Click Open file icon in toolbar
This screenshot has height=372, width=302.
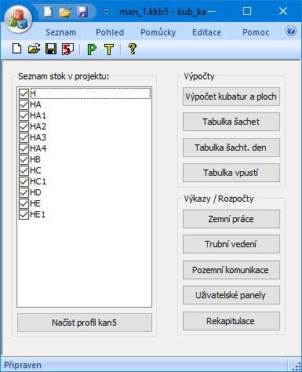(34, 49)
